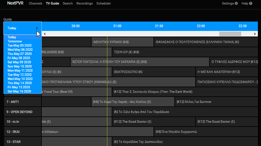
Task: Collapse the Today date dropdown
Action: tap(22, 28)
